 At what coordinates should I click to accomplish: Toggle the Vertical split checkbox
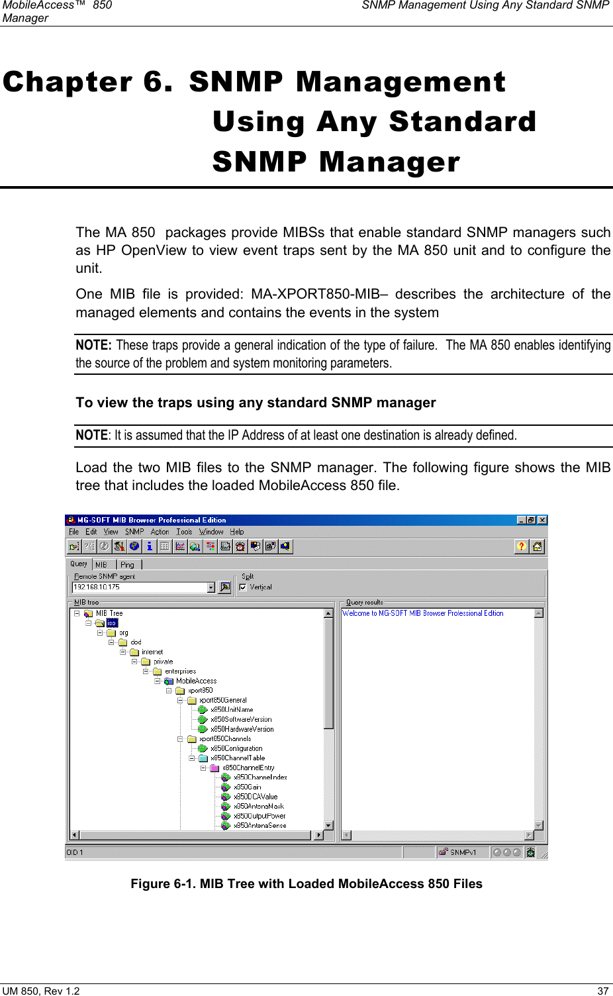click(x=243, y=587)
